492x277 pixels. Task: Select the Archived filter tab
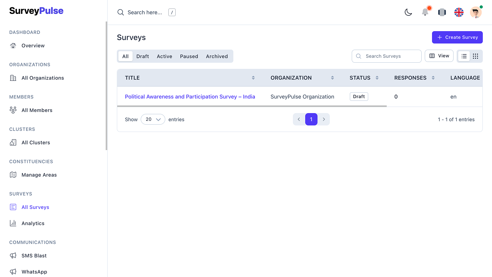pos(217,56)
